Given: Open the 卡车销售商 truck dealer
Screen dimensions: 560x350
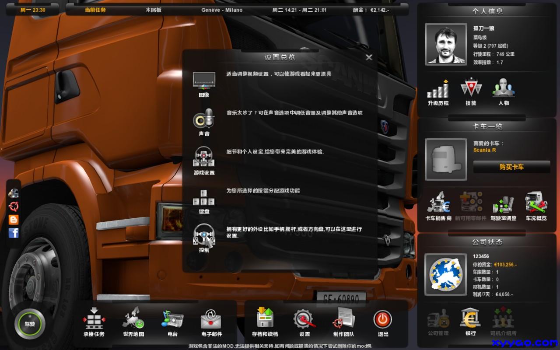Looking at the screenshot, I should point(438,203).
